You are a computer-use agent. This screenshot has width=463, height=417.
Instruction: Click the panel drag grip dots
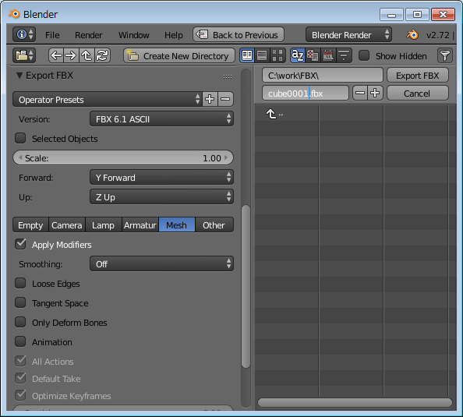(x=228, y=77)
